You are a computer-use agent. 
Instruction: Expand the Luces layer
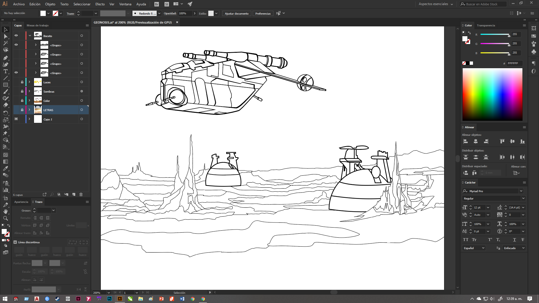29,82
